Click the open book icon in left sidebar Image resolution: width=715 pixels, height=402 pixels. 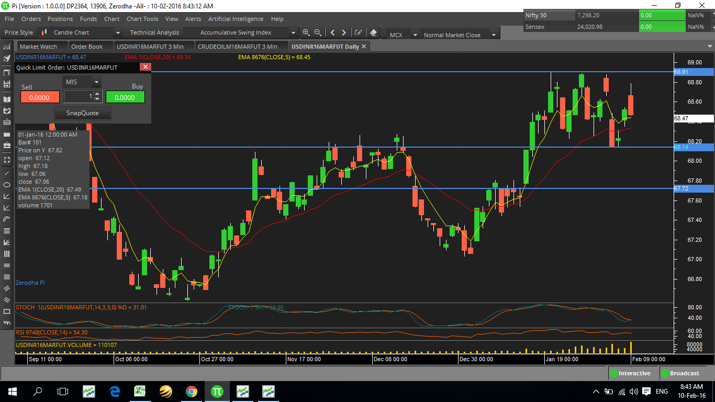click(x=7, y=99)
